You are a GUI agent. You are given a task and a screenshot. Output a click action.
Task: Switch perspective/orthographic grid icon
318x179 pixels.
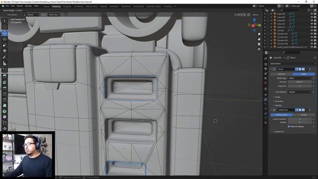click(x=259, y=49)
